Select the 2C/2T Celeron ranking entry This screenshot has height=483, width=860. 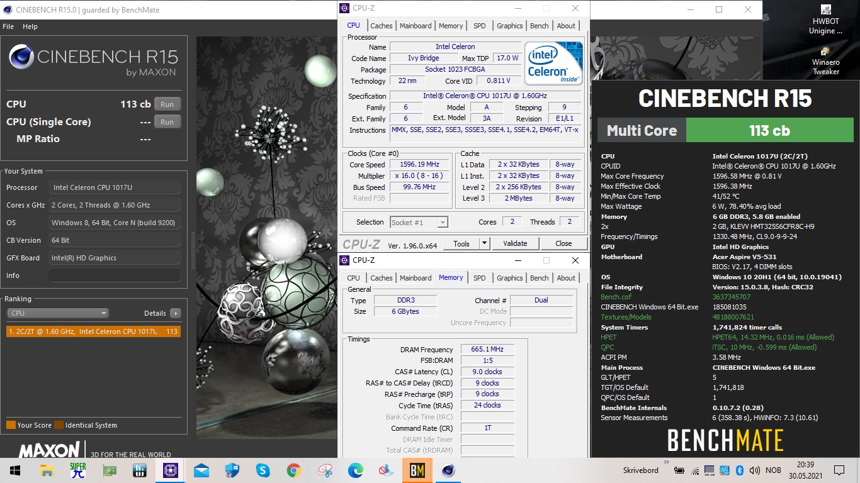tap(93, 331)
